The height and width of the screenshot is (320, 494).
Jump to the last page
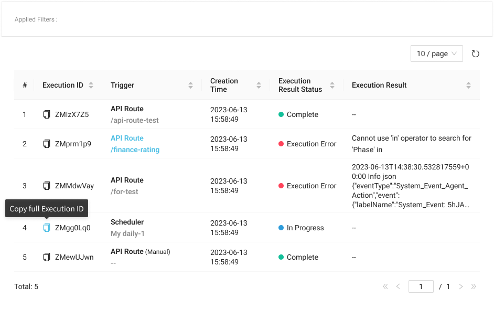coord(474,286)
